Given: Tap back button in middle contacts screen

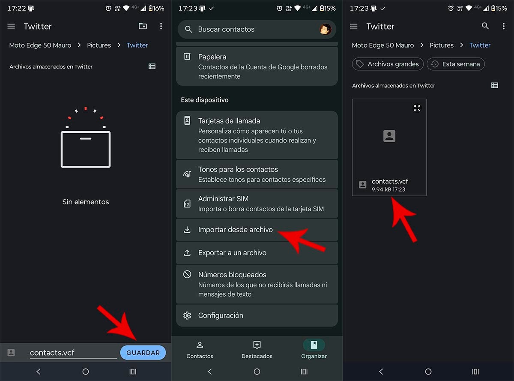Looking at the screenshot, I should (209, 372).
